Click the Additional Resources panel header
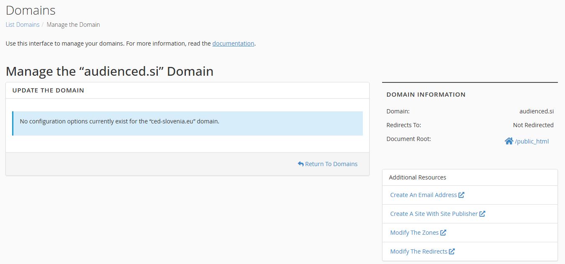The image size is (565, 264). coord(417,177)
